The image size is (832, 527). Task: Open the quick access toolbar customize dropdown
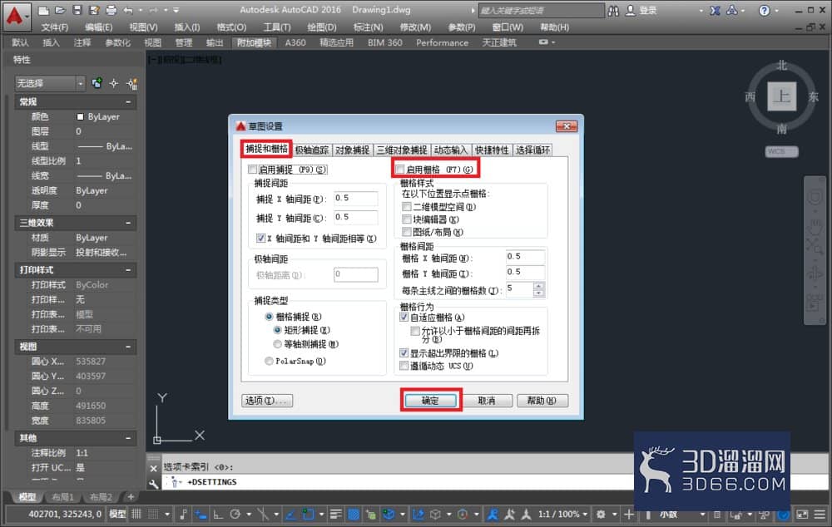[x=176, y=10]
